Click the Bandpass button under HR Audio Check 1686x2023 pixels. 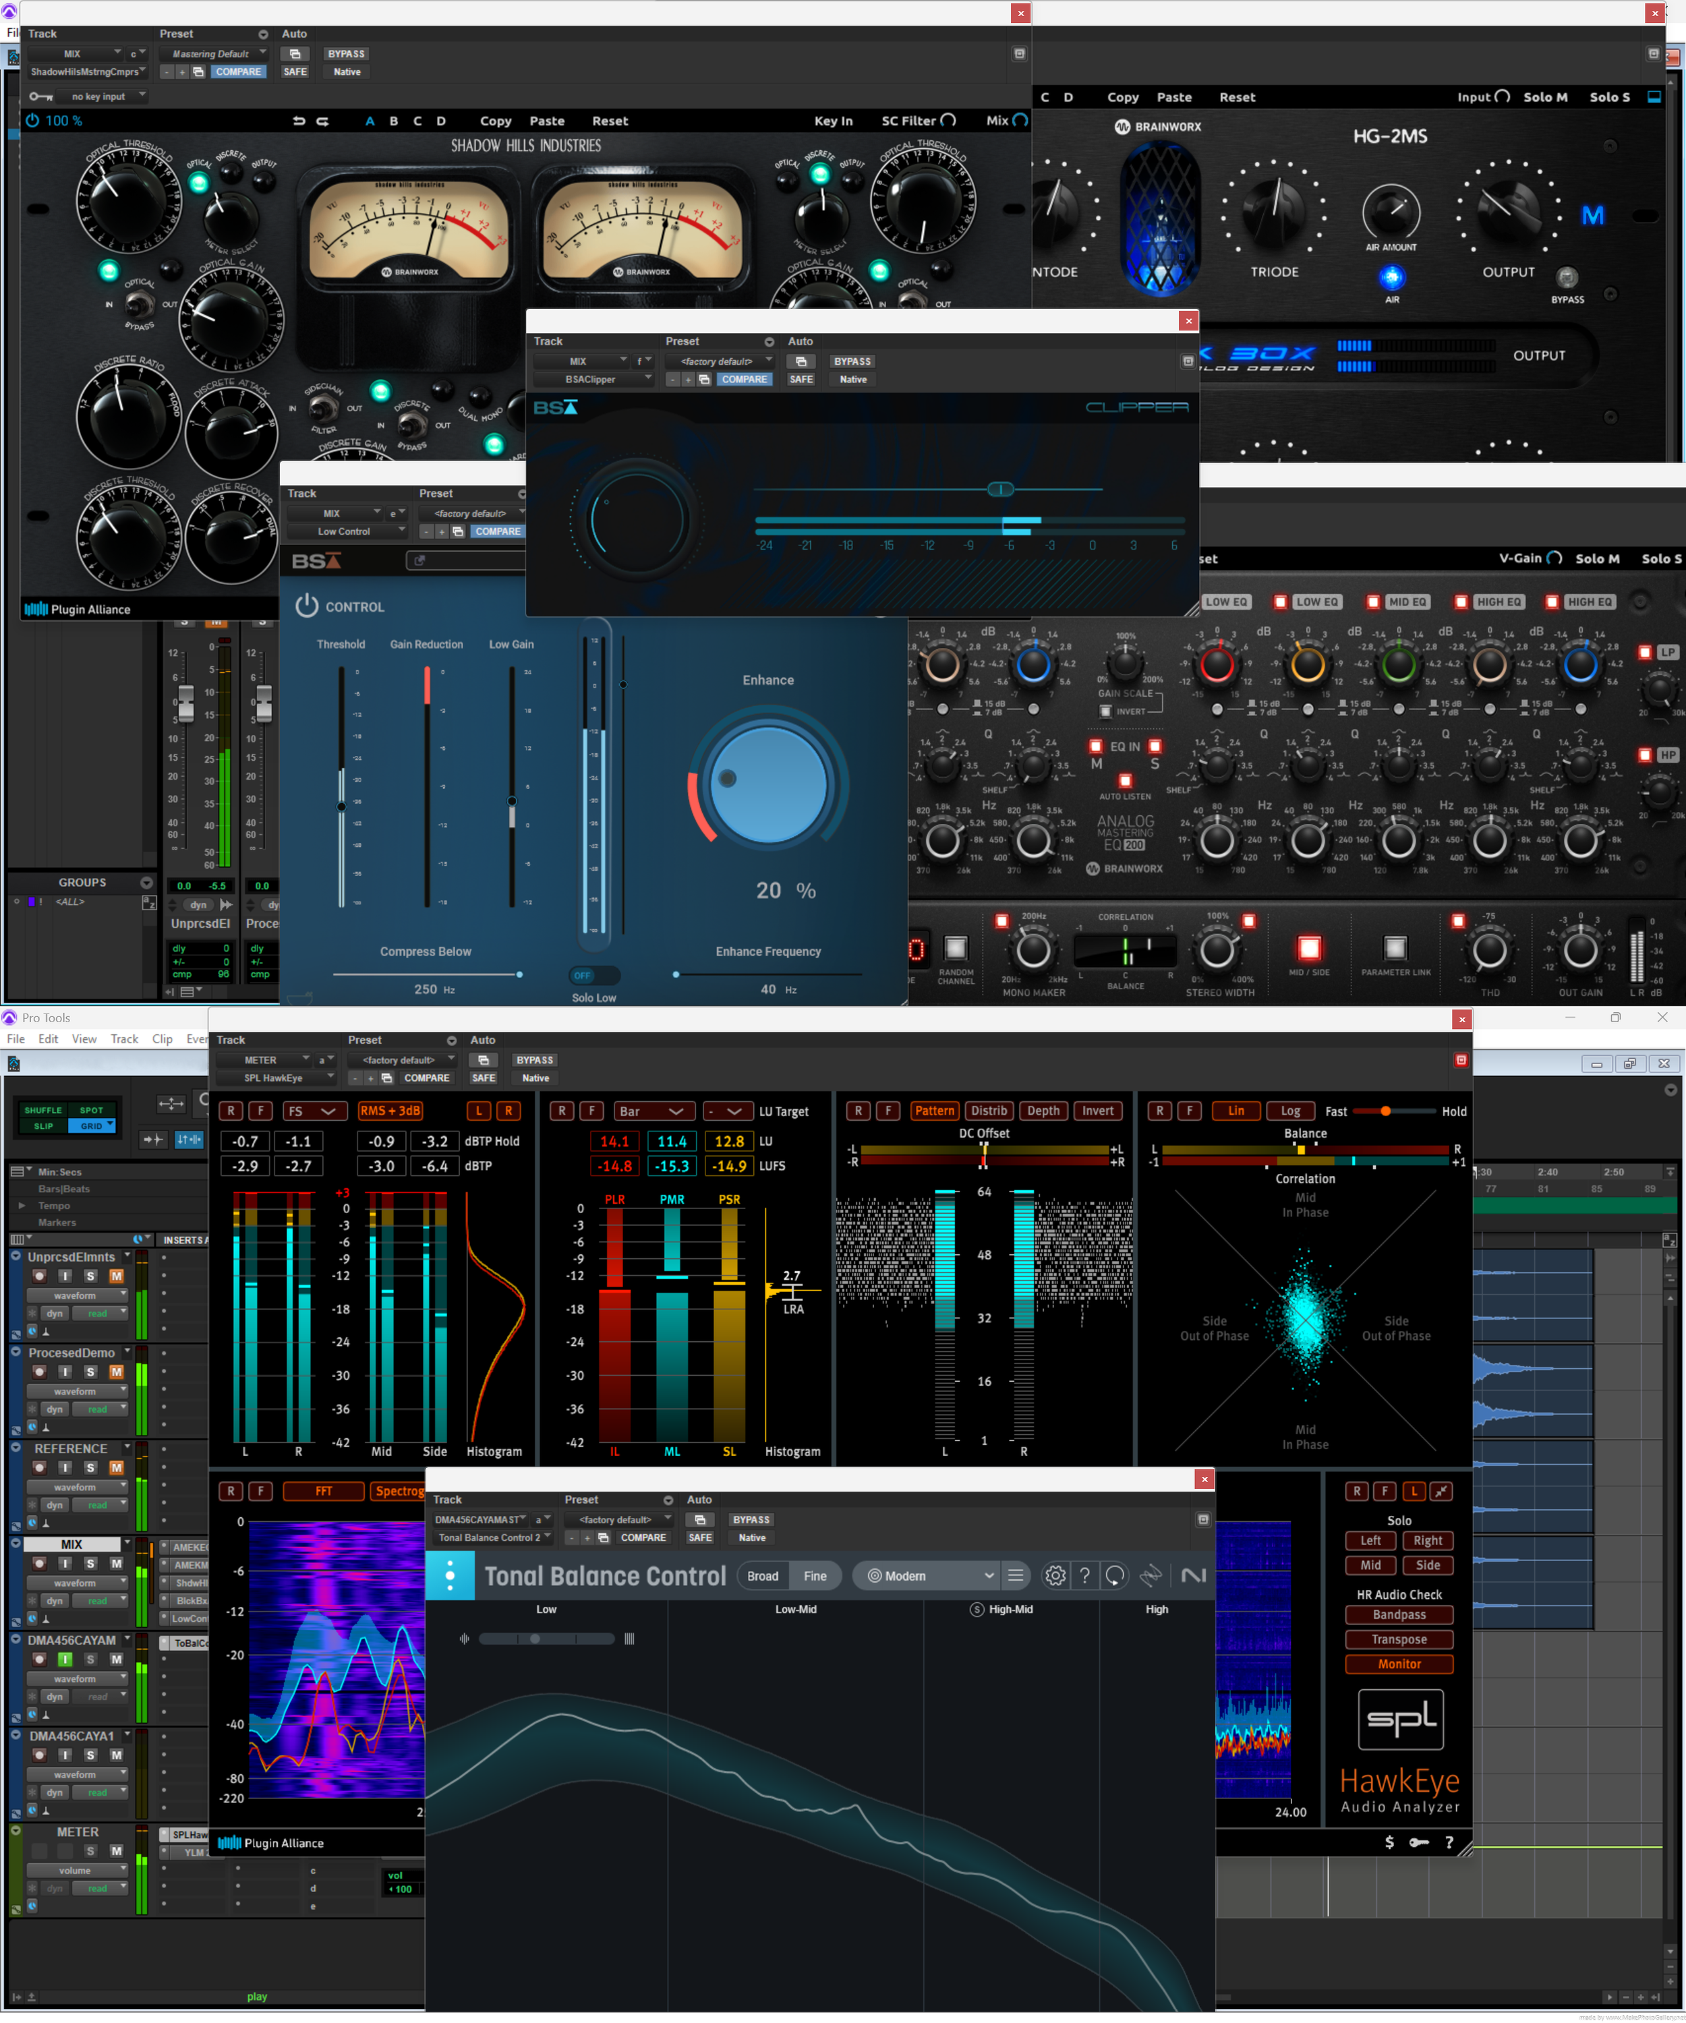pos(1399,1614)
